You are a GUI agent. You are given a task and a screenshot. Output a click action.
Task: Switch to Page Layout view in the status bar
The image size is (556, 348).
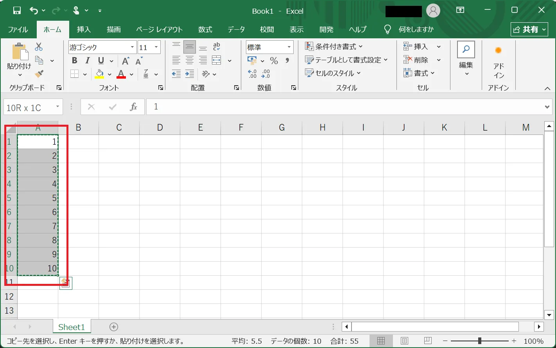pyautogui.click(x=404, y=341)
